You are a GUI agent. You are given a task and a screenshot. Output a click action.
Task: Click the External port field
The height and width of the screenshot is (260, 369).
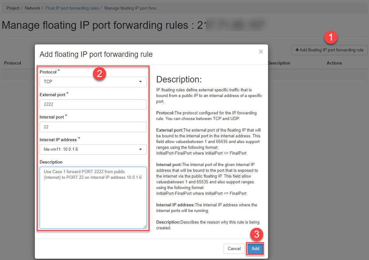(93, 104)
